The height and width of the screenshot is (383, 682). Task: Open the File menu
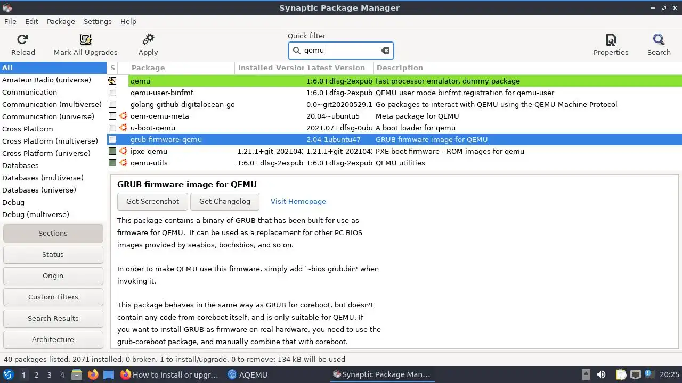pyautogui.click(x=10, y=21)
